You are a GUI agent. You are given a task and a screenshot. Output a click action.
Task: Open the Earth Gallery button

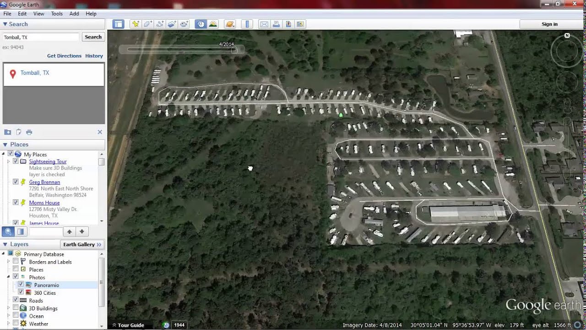coord(82,244)
